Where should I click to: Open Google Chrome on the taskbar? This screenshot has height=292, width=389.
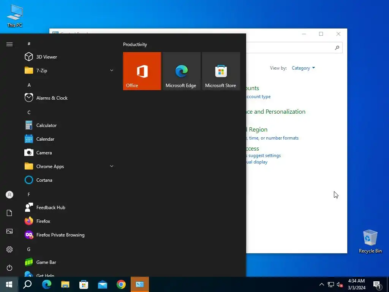coord(121,284)
